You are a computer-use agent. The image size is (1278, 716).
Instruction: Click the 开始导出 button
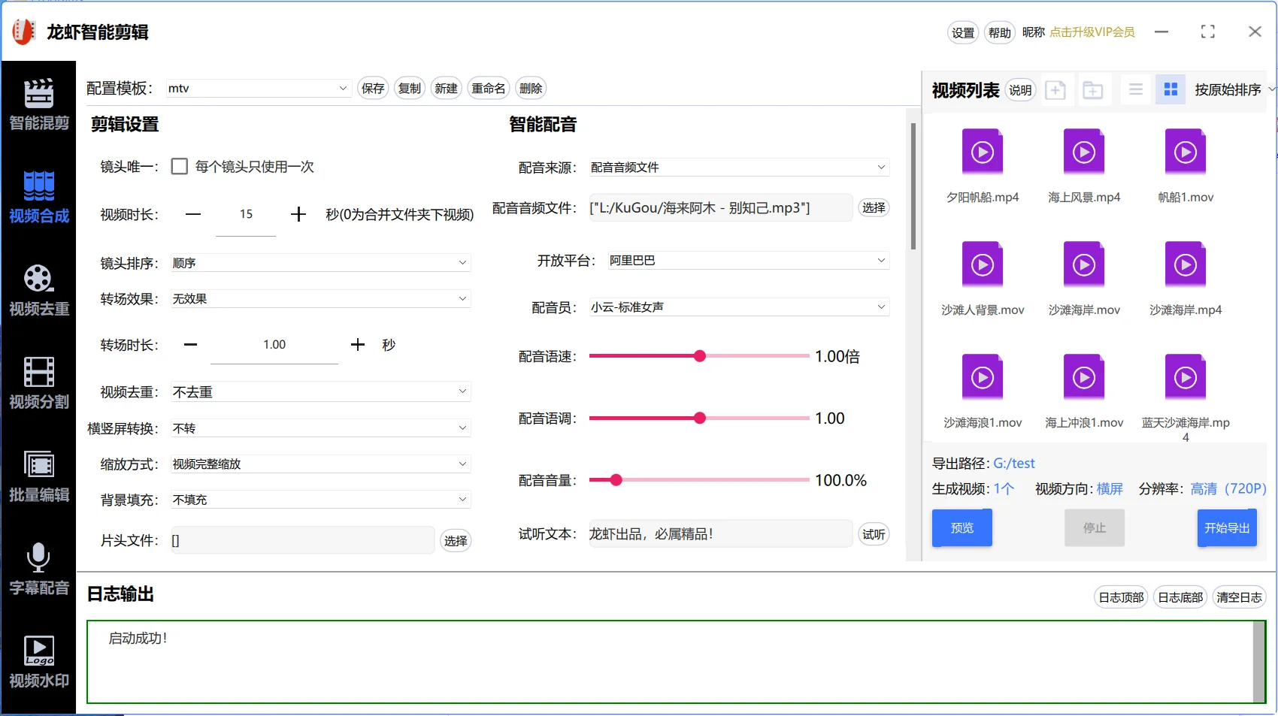pos(1227,527)
